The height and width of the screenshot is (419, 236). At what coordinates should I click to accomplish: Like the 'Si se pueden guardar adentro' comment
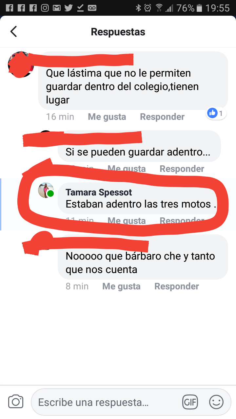tap(127, 169)
